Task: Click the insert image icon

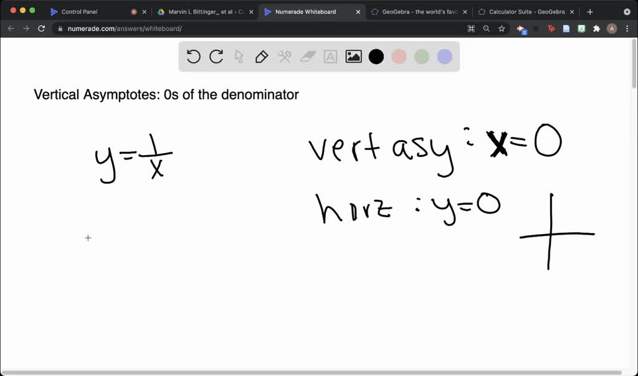Action: 353,57
